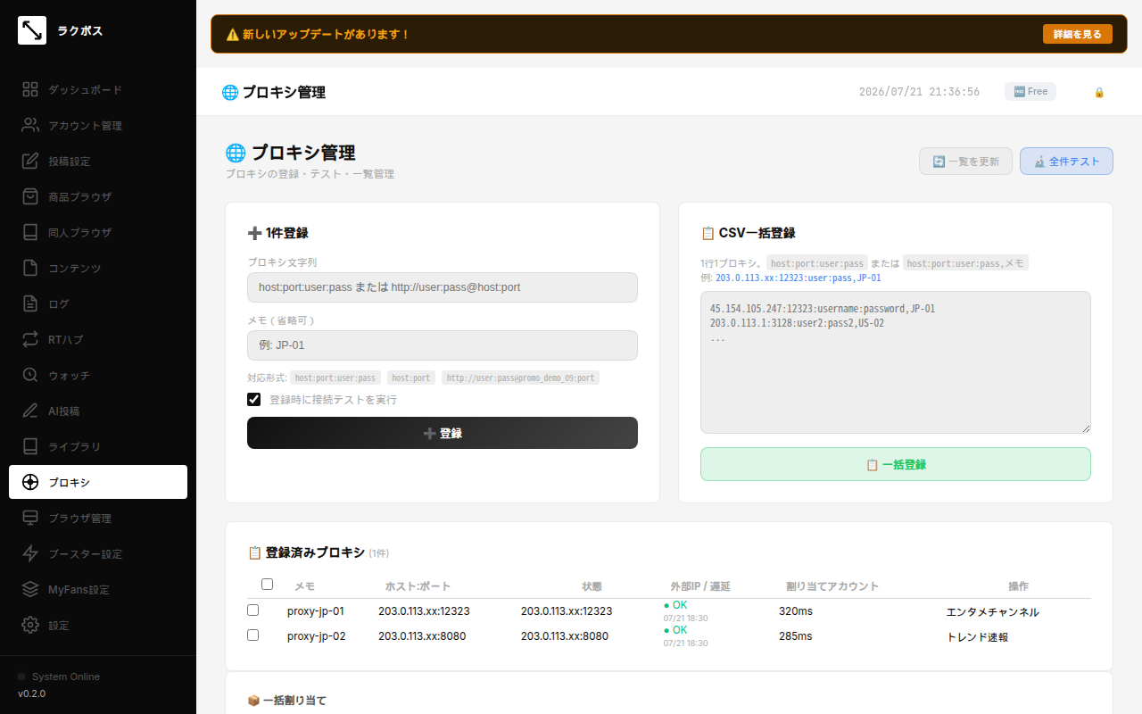Click the lock icon in header
Viewport: 1142px width, 714px height.
pos(1099,92)
